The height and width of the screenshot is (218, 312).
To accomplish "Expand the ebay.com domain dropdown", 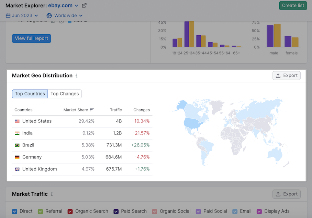I will pos(76,6).
